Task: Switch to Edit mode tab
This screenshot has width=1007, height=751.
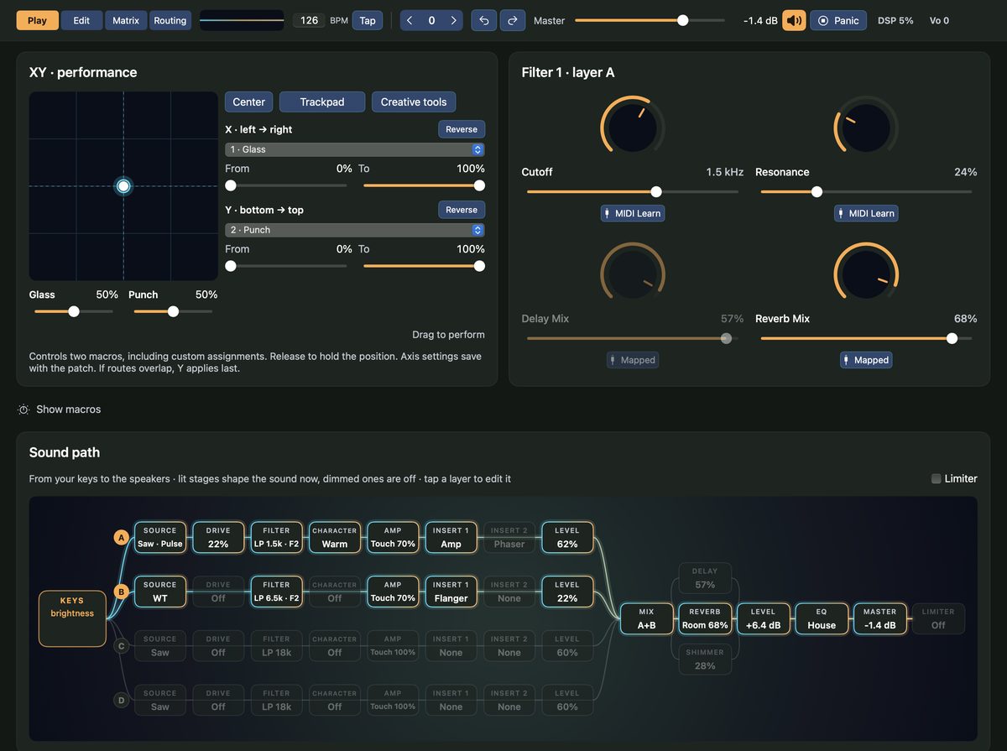Action: click(x=81, y=20)
